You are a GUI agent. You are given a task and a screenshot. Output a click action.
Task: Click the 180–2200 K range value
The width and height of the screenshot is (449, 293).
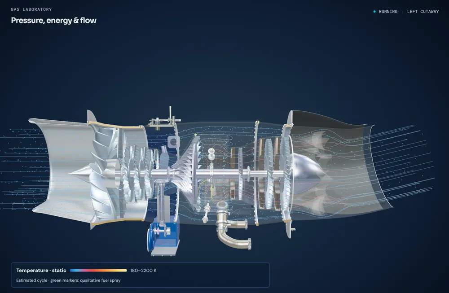pos(144,271)
